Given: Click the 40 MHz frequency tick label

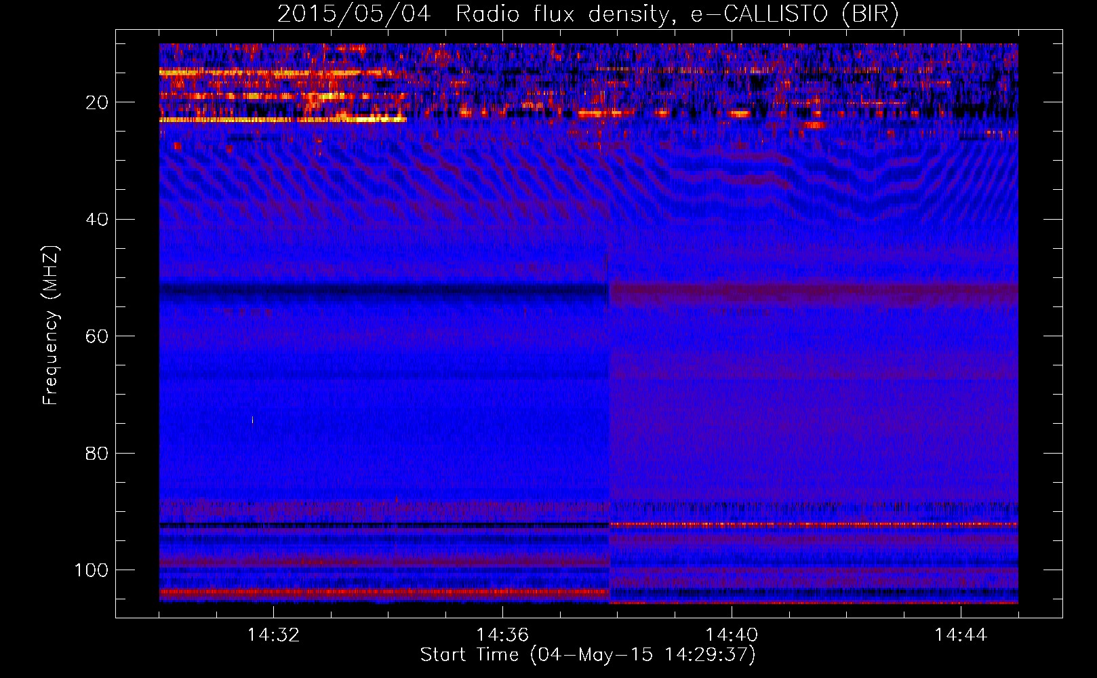Looking at the screenshot, I should click(97, 220).
